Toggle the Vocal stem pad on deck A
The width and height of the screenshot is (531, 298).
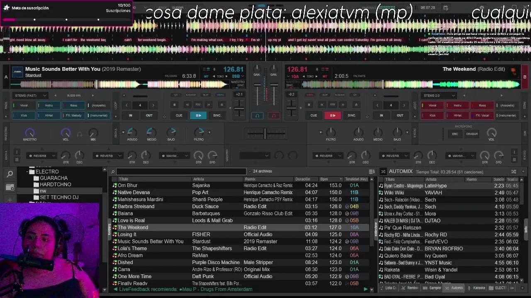[24, 105]
